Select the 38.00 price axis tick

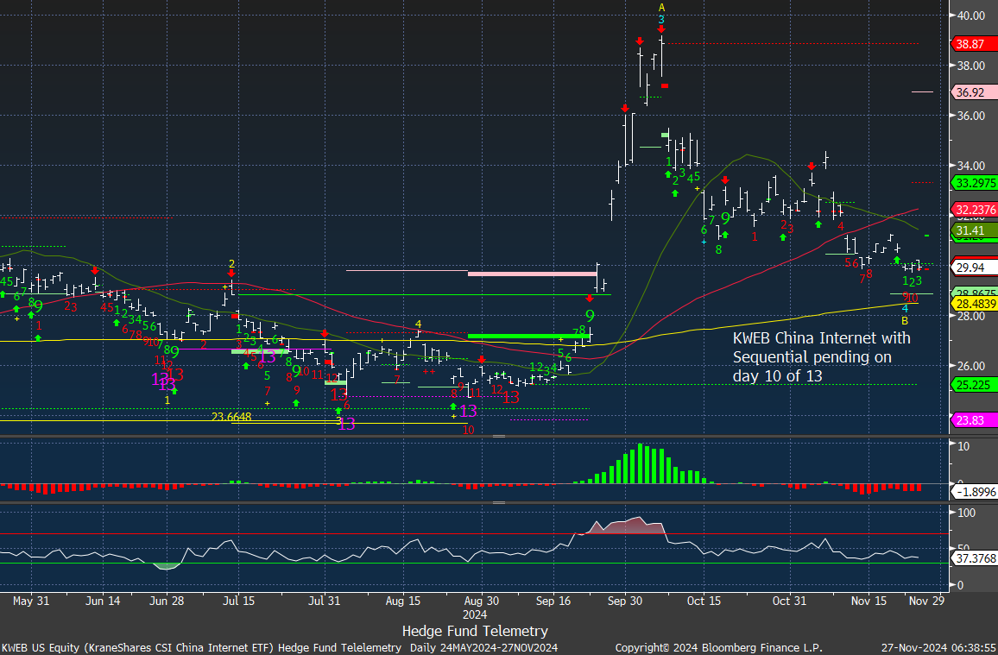[971, 66]
